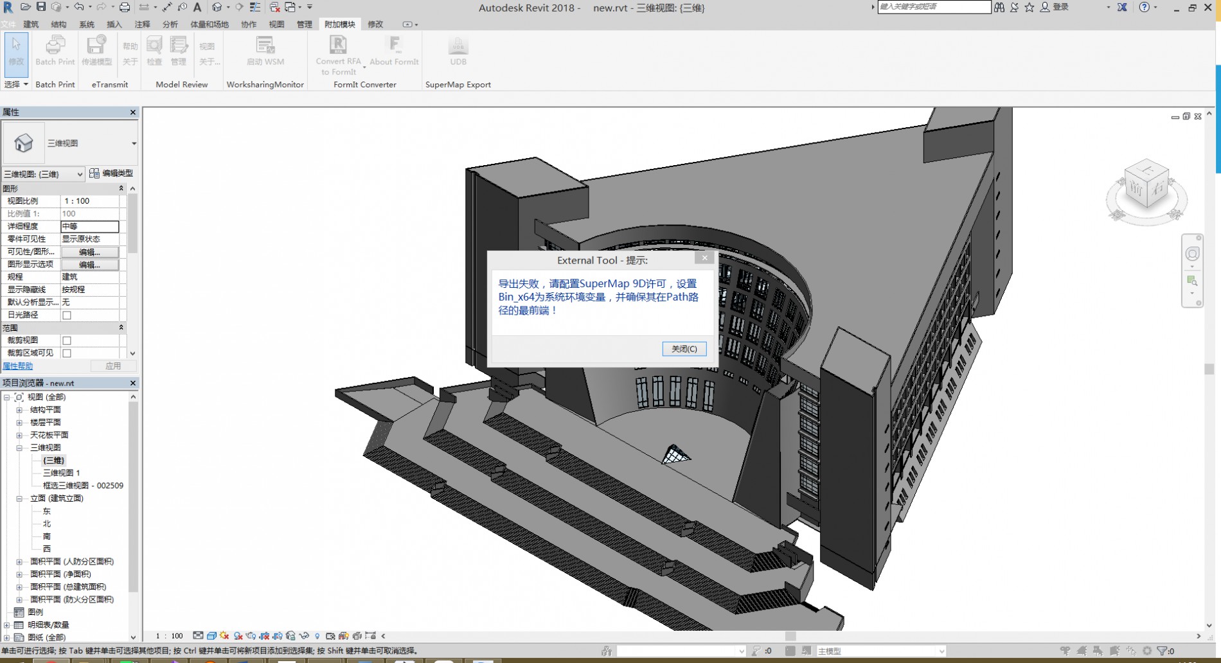1221x663 pixels.
Task: Open the 编辑类型 button
Action: [x=111, y=173]
